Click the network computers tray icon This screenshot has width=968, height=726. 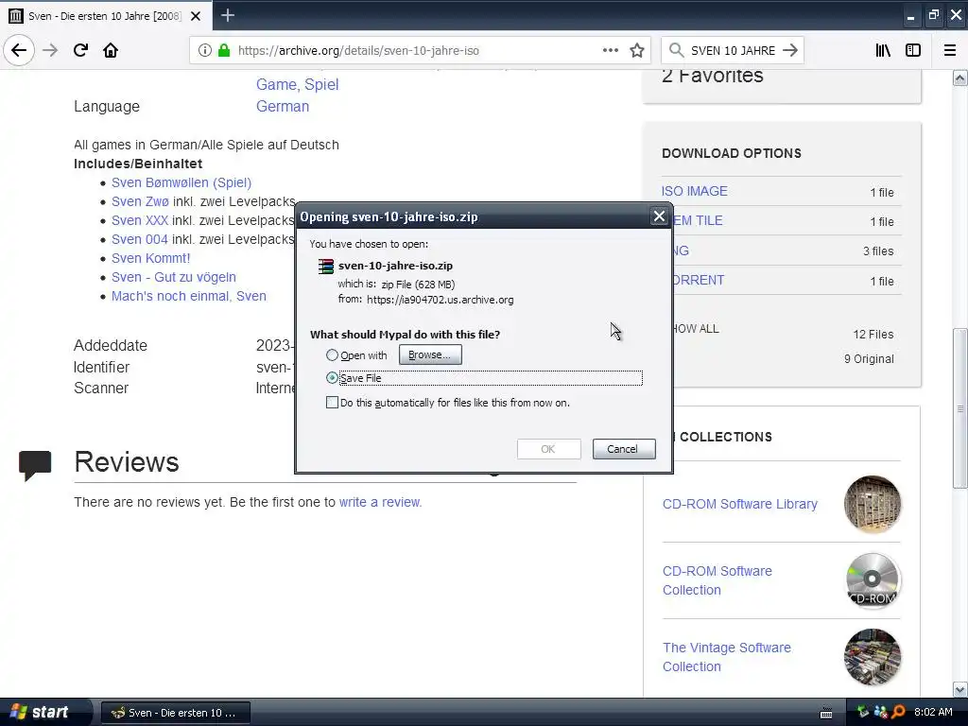pyautogui.click(x=880, y=712)
